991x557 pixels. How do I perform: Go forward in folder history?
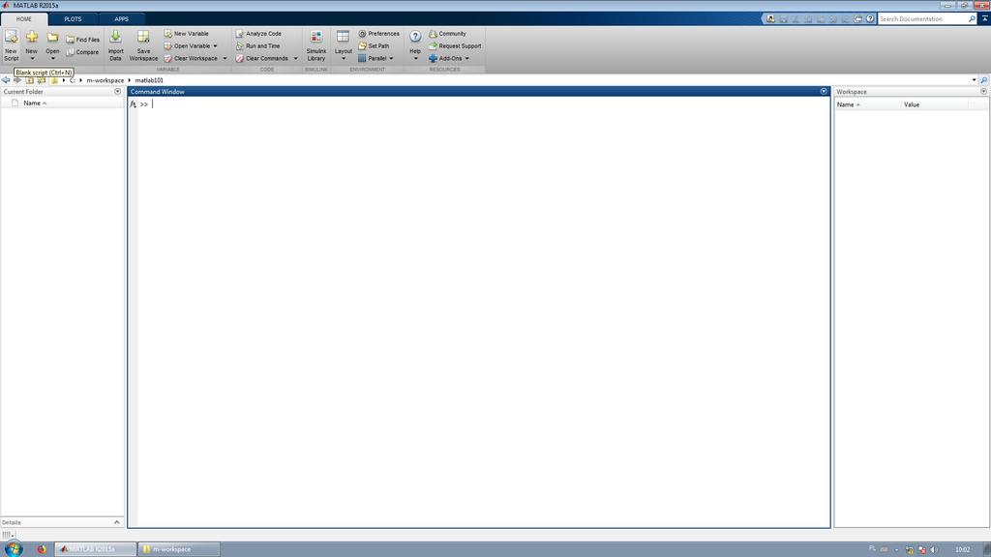point(17,80)
